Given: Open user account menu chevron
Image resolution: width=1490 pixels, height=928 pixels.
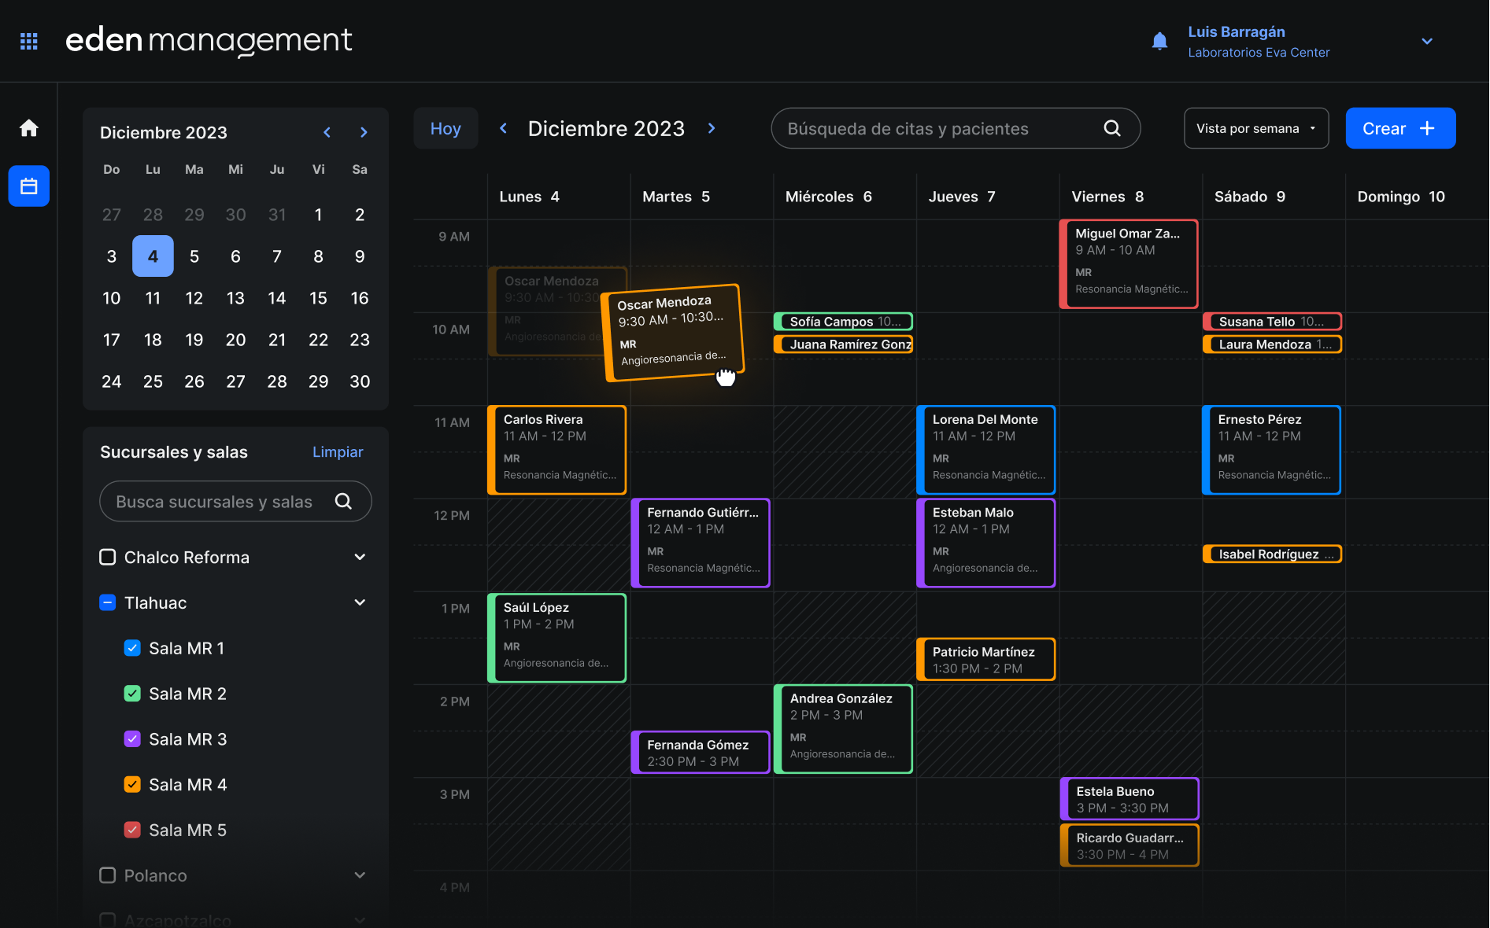Looking at the screenshot, I should (1426, 42).
